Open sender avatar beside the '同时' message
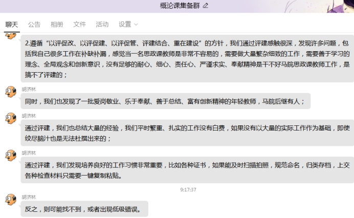The height and width of the screenshot is (218, 354). click(10, 92)
